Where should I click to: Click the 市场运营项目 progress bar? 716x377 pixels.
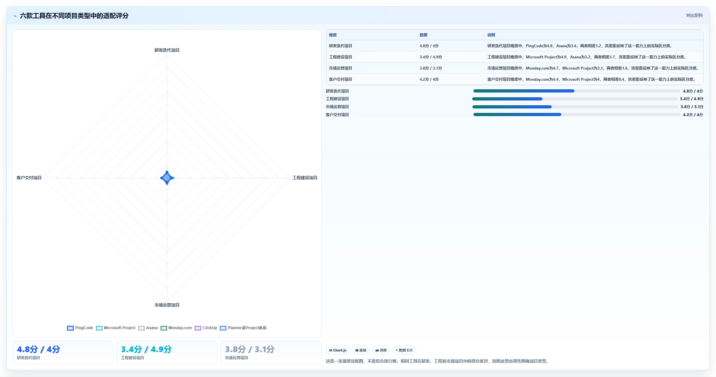(x=575, y=107)
